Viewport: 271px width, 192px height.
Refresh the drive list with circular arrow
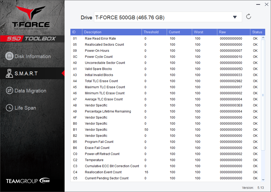(x=249, y=17)
